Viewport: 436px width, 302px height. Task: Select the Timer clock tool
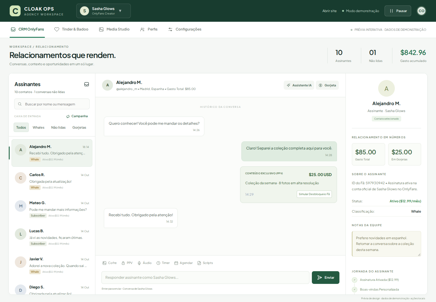pyautogui.click(x=163, y=263)
